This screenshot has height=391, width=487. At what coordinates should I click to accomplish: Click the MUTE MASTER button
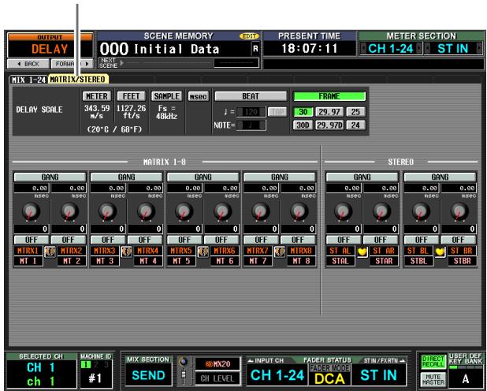tap(433, 379)
